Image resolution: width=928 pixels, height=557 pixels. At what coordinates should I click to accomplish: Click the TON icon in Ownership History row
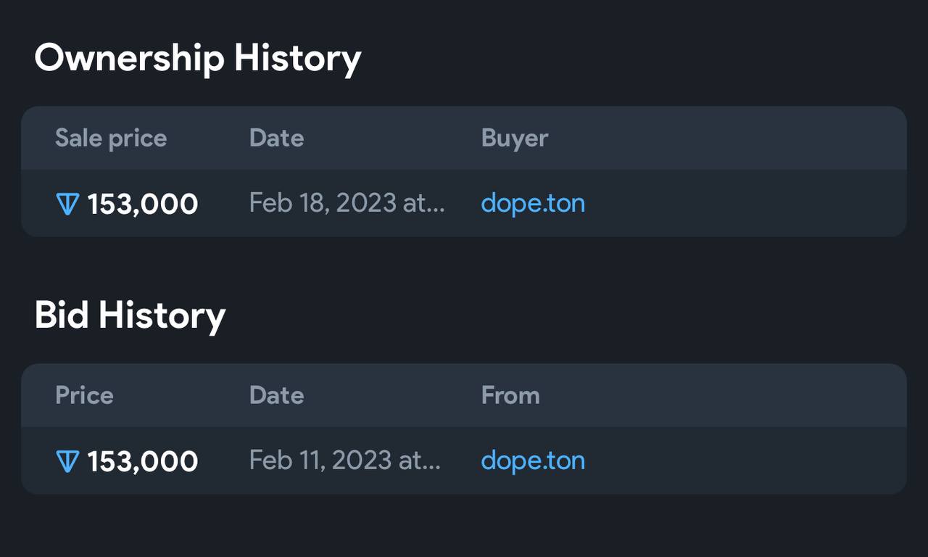coord(67,204)
